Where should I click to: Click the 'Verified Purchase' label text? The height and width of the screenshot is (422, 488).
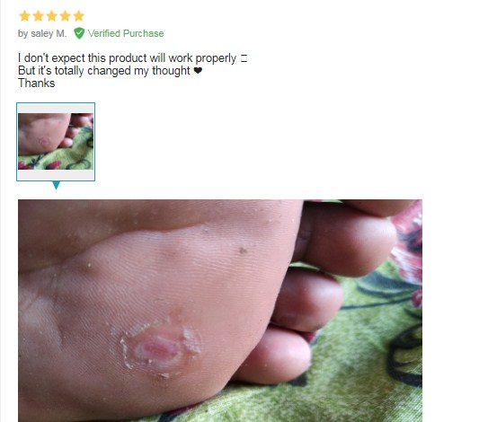click(126, 33)
